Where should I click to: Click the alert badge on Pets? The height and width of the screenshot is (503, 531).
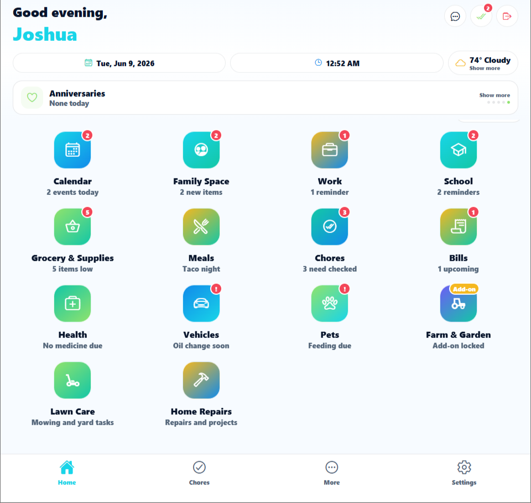click(345, 289)
